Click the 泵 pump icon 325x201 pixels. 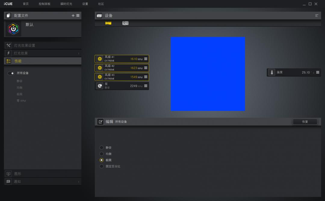pyautogui.click(x=100, y=86)
